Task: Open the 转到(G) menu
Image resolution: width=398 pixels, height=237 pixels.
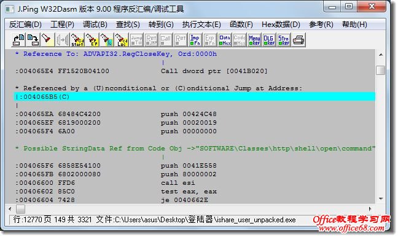Action: pos(161,25)
